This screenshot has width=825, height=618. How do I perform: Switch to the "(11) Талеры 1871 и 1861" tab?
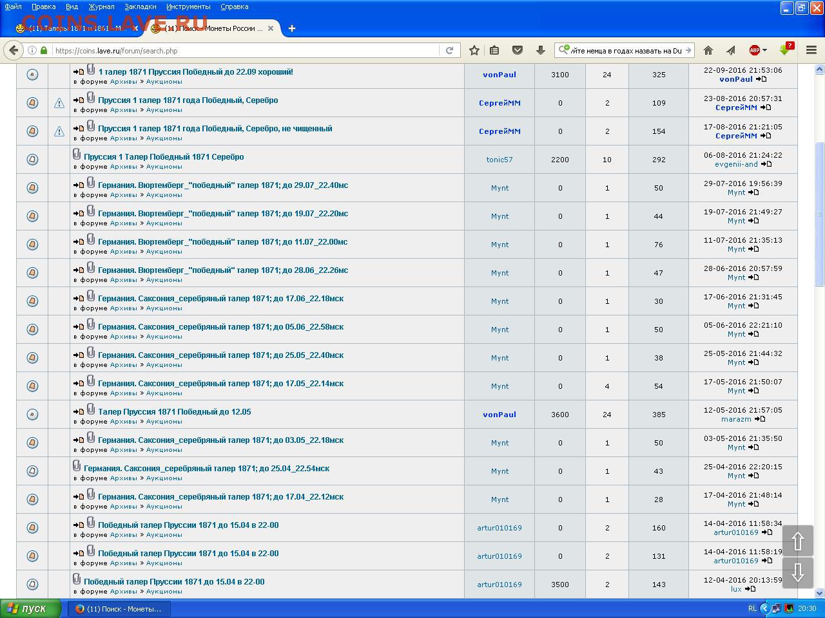(x=76, y=28)
